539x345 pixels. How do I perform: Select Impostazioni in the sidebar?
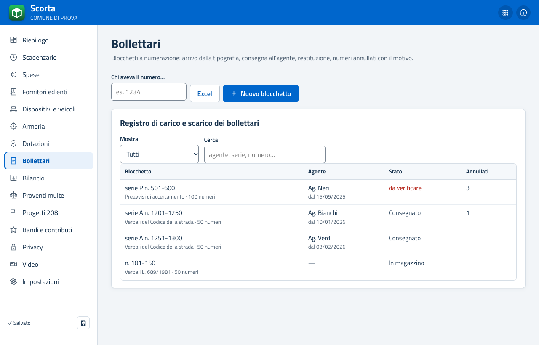coord(49,282)
